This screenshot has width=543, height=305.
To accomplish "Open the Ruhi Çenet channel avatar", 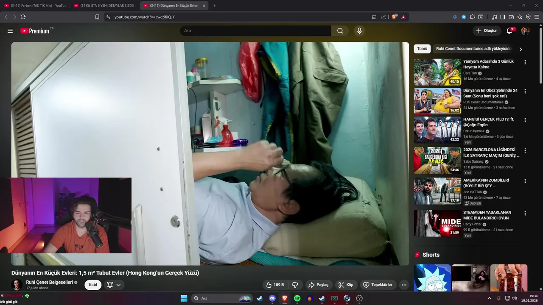I will click(17, 285).
